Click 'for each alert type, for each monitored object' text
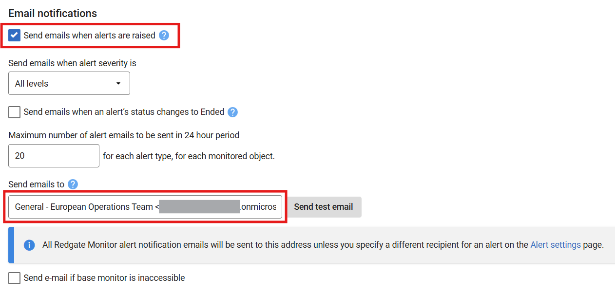 (189, 156)
